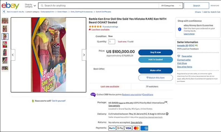The width and height of the screenshot is (221, 132).
Task: Click the Google Pay payment icon
Action: pos(120,128)
